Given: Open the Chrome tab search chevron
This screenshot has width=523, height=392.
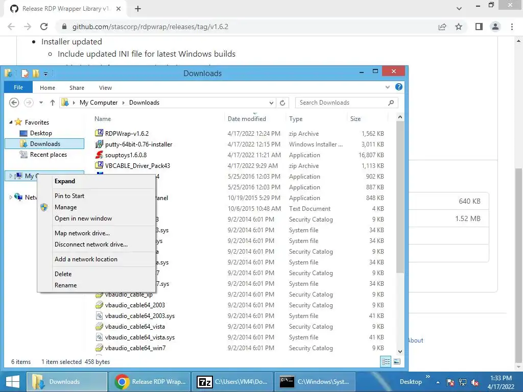Looking at the screenshot, I should pyautogui.click(x=459, y=9).
